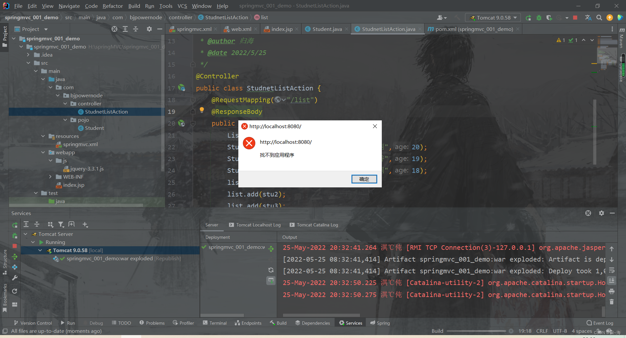The image size is (626, 338).
Task: Click Group By icon in Services toolbar
Action: [x=50, y=224]
